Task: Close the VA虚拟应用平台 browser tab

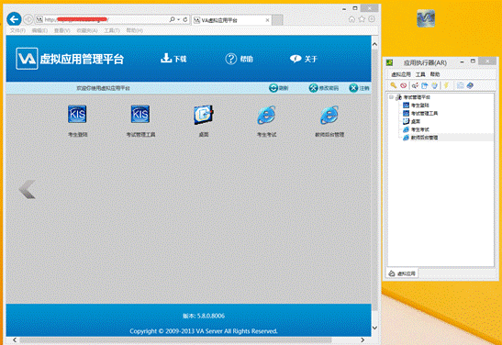Action: click(267, 20)
